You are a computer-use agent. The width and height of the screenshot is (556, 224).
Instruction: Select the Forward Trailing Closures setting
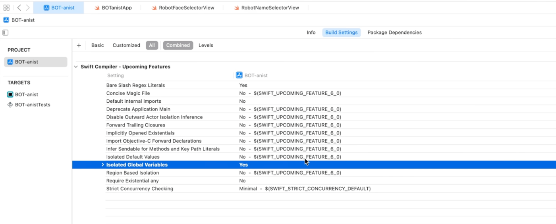coord(136,125)
